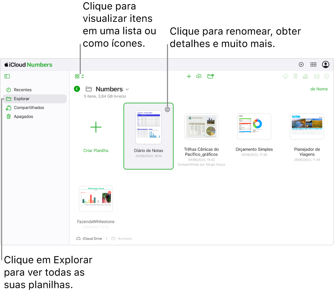Open the account profile icon
Image resolution: width=334 pixels, height=294 pixels.
[325, 64]
